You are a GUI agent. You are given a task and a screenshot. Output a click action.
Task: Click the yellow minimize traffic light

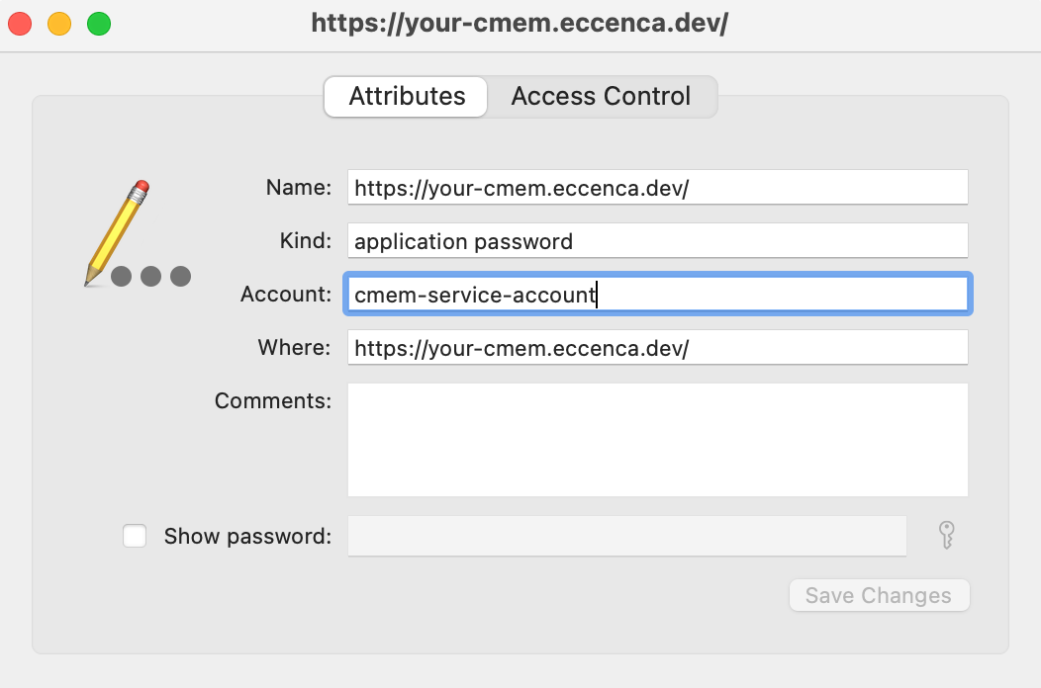[x=58, y=23]
